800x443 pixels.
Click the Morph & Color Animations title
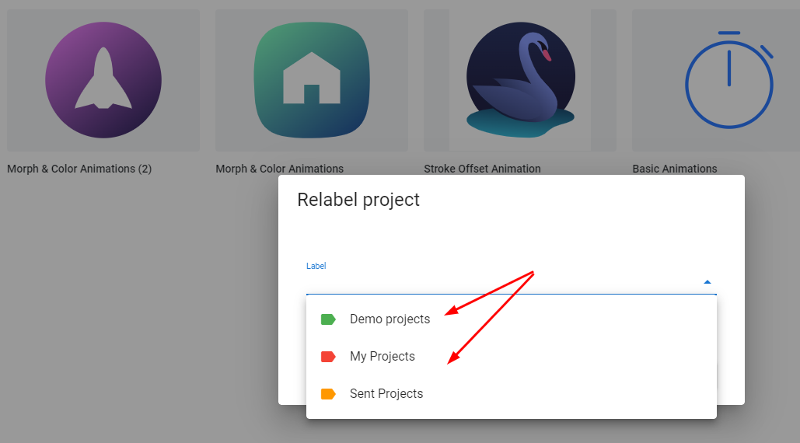(280, 169)
